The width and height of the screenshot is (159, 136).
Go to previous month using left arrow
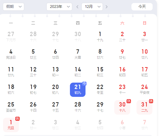click(x=77, y=7)
